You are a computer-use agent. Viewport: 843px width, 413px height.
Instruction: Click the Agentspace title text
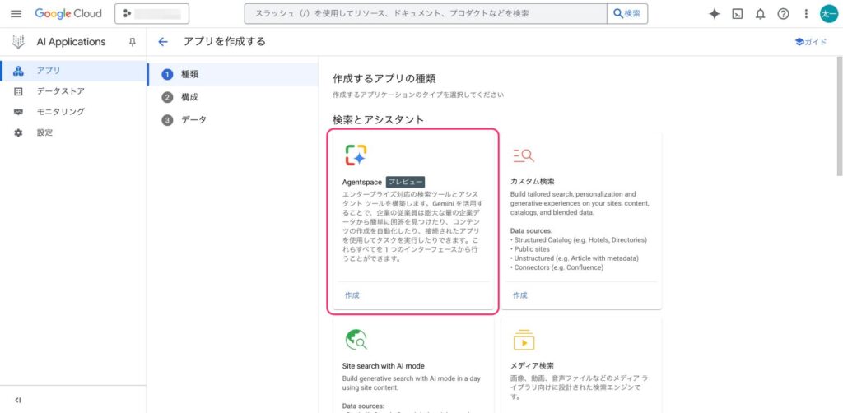pos(362,182)
